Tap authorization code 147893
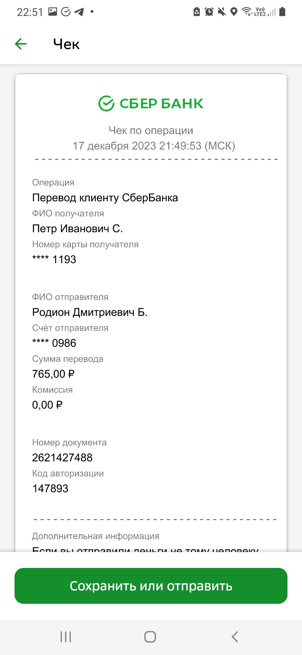302x655 pixels. [50, 488]
